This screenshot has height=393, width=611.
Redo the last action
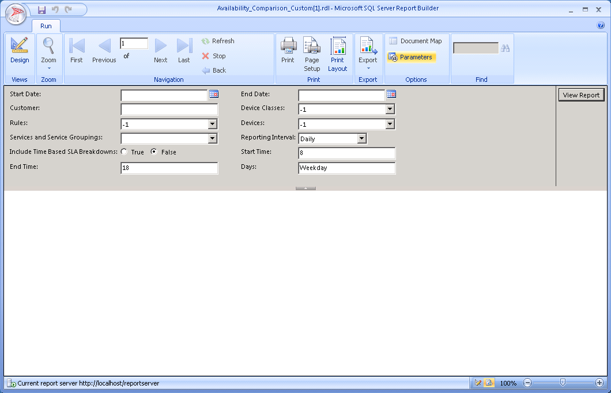[x=68, y=10]
